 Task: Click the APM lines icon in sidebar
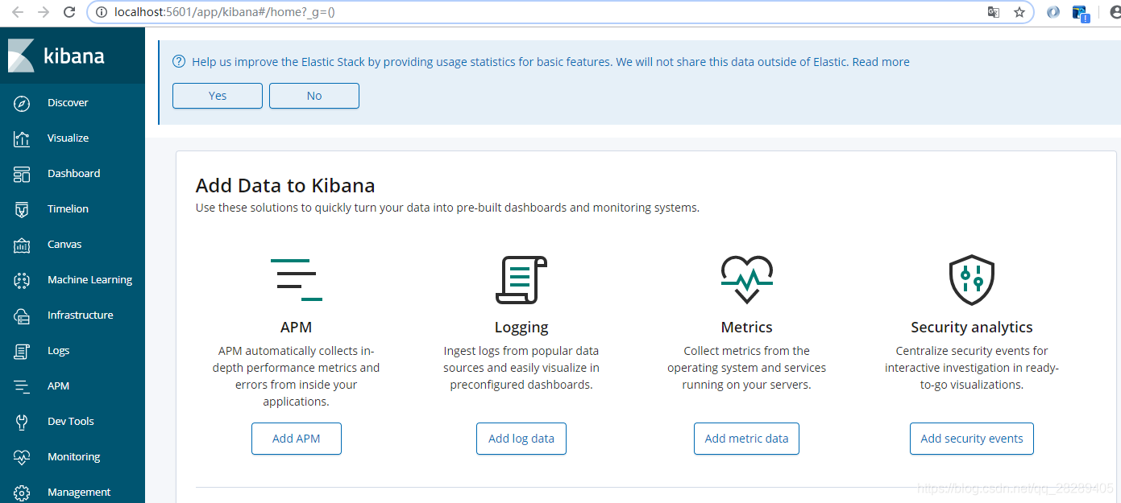click(x=22, y=386)
